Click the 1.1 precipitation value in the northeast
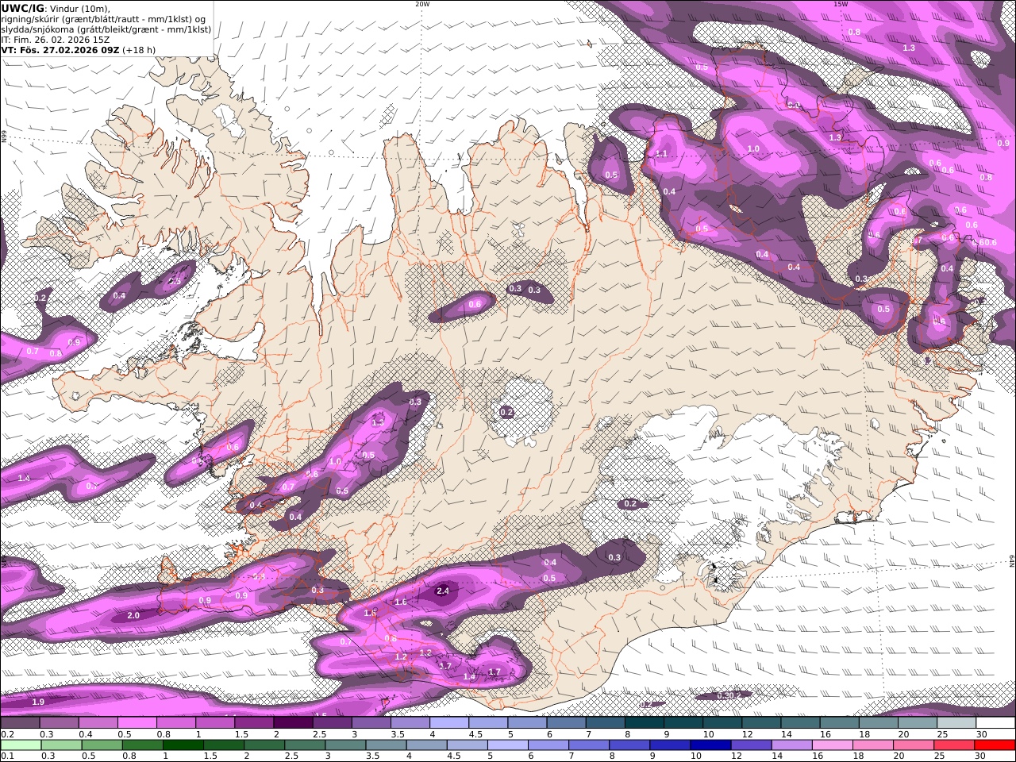This screenshot has height=762, width=1016. 662,153
